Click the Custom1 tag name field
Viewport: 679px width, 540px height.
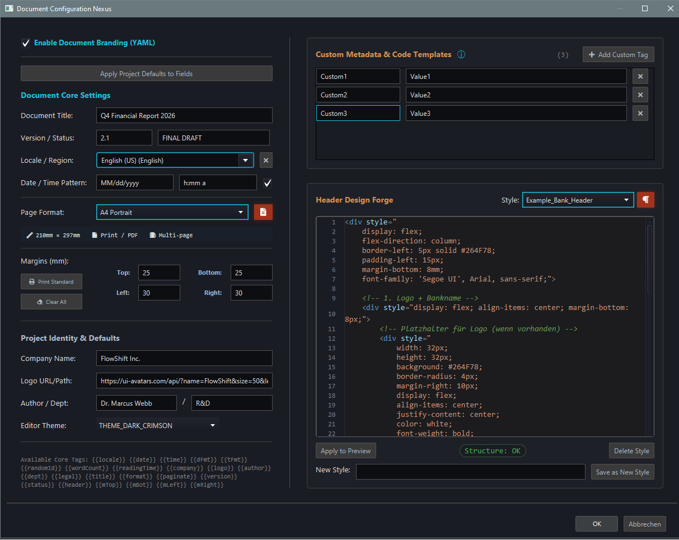coord(358,77)
